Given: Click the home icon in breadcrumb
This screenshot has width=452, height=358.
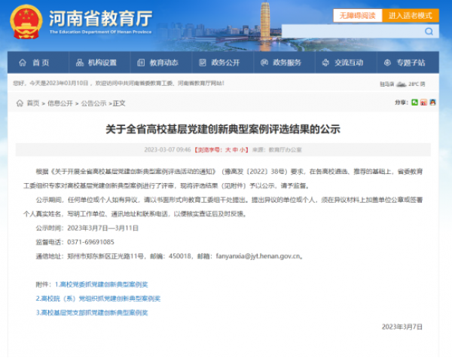Looking at the screenshot, I should tap(20, 103).
